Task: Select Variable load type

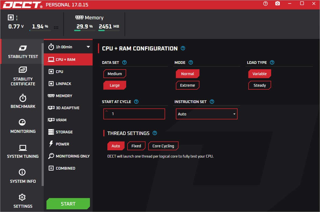Action: 260,74
